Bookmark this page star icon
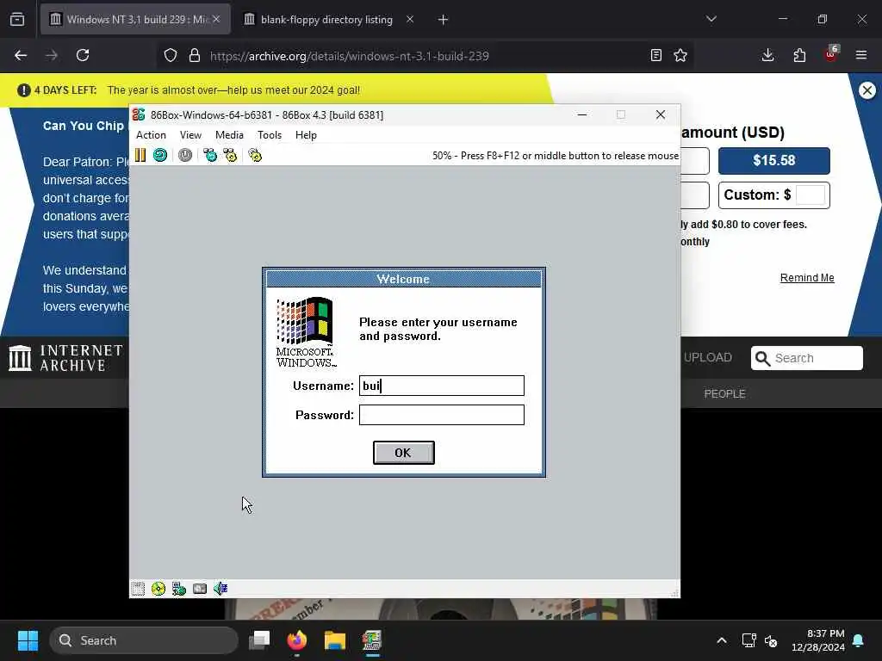This screenshot has width=882, height=661. (680, 55)
